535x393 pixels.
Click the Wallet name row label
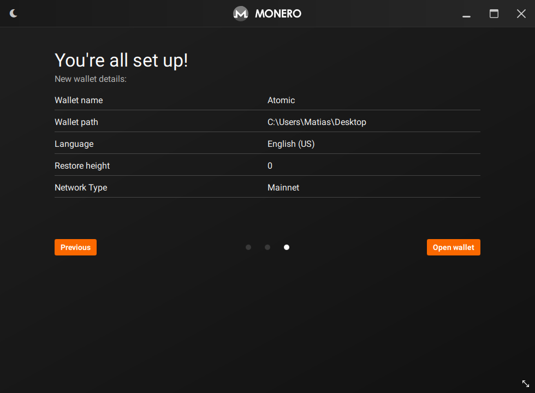[79, 100]
